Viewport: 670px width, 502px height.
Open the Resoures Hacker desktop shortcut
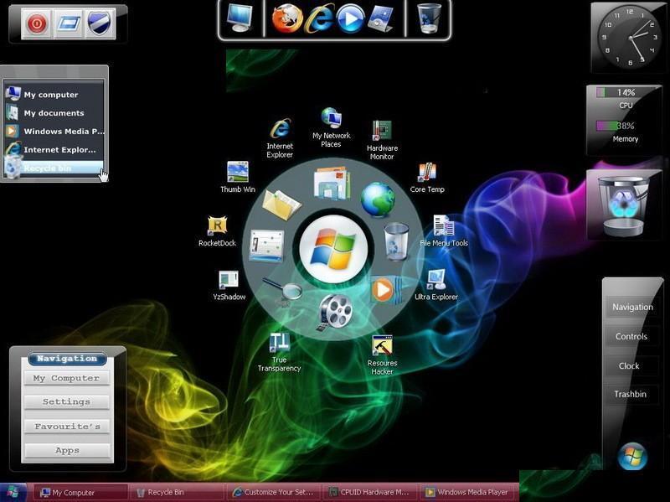382,355
